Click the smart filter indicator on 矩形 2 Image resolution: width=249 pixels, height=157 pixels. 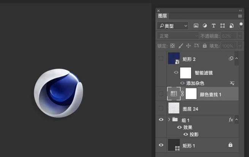tap(231, 58)
